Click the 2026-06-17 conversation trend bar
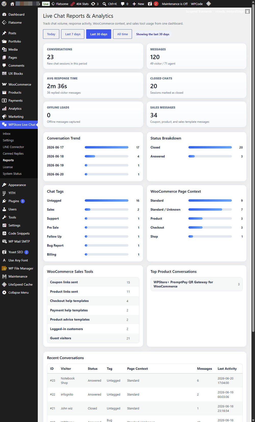Image resolution: width=255 pixels, height=422 pixels. coord(107,147)
